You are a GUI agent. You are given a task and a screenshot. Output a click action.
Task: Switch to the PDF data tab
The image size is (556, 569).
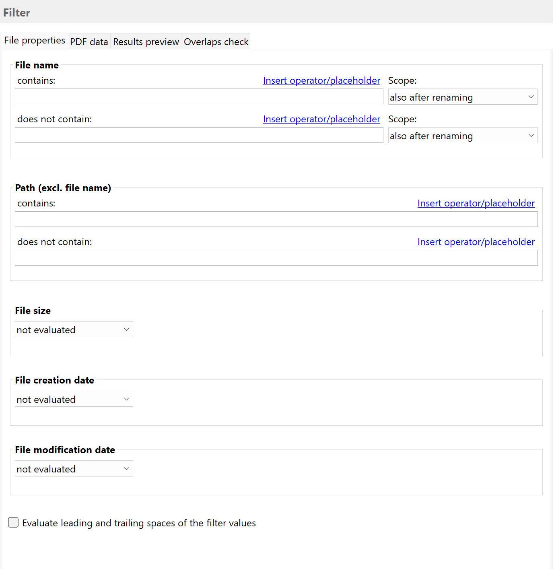(x=89, y=41)
